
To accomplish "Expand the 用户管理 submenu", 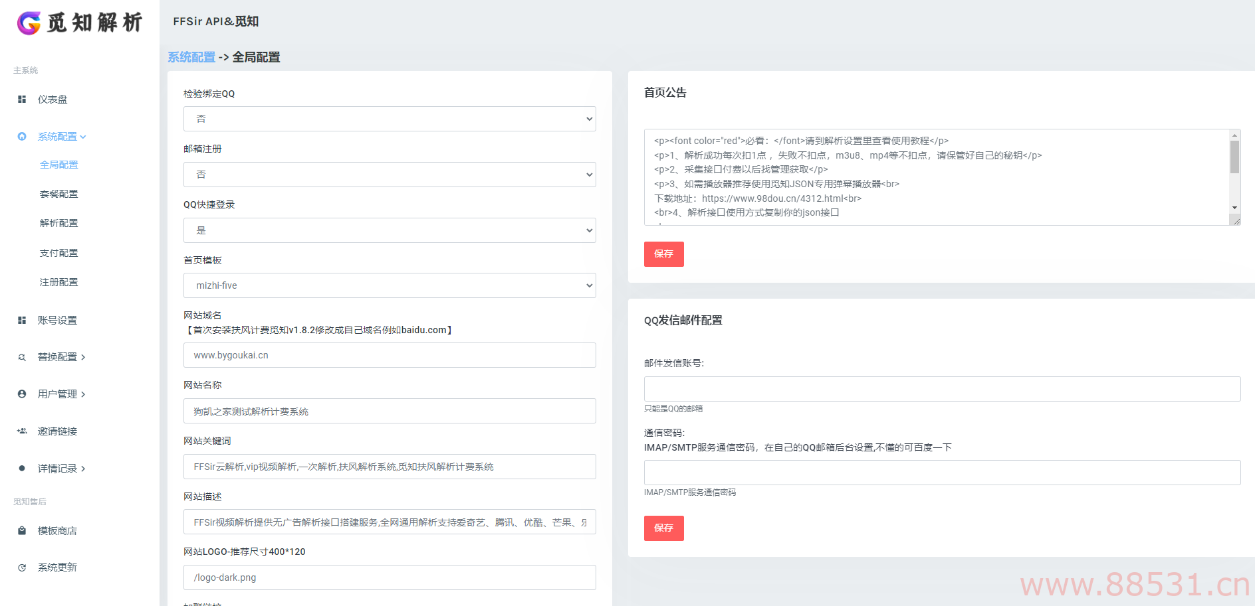I will [83, 394].
